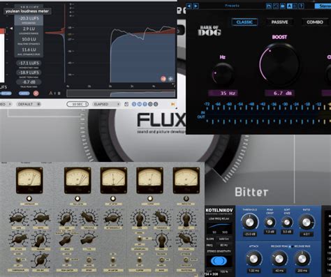Image resolution: width=331 pixels, height=277 pixels.
Task: Click the 6.7 dB boost value field
Action: pyautogui.click(x=279, y=93)
